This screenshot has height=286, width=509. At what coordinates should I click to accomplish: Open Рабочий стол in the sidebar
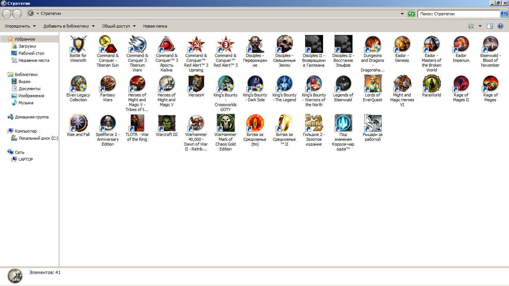[31, 53]
